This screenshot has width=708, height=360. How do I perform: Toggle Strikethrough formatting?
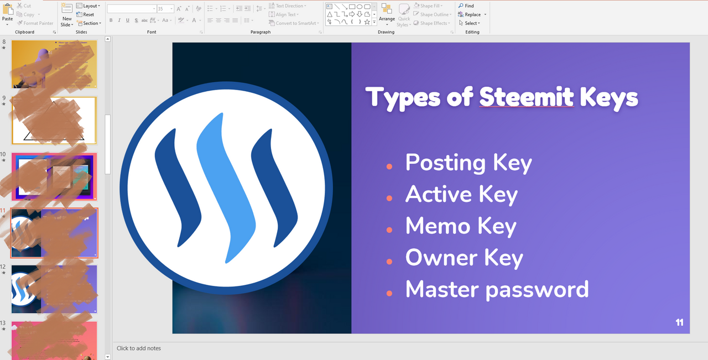pos(144,20)
